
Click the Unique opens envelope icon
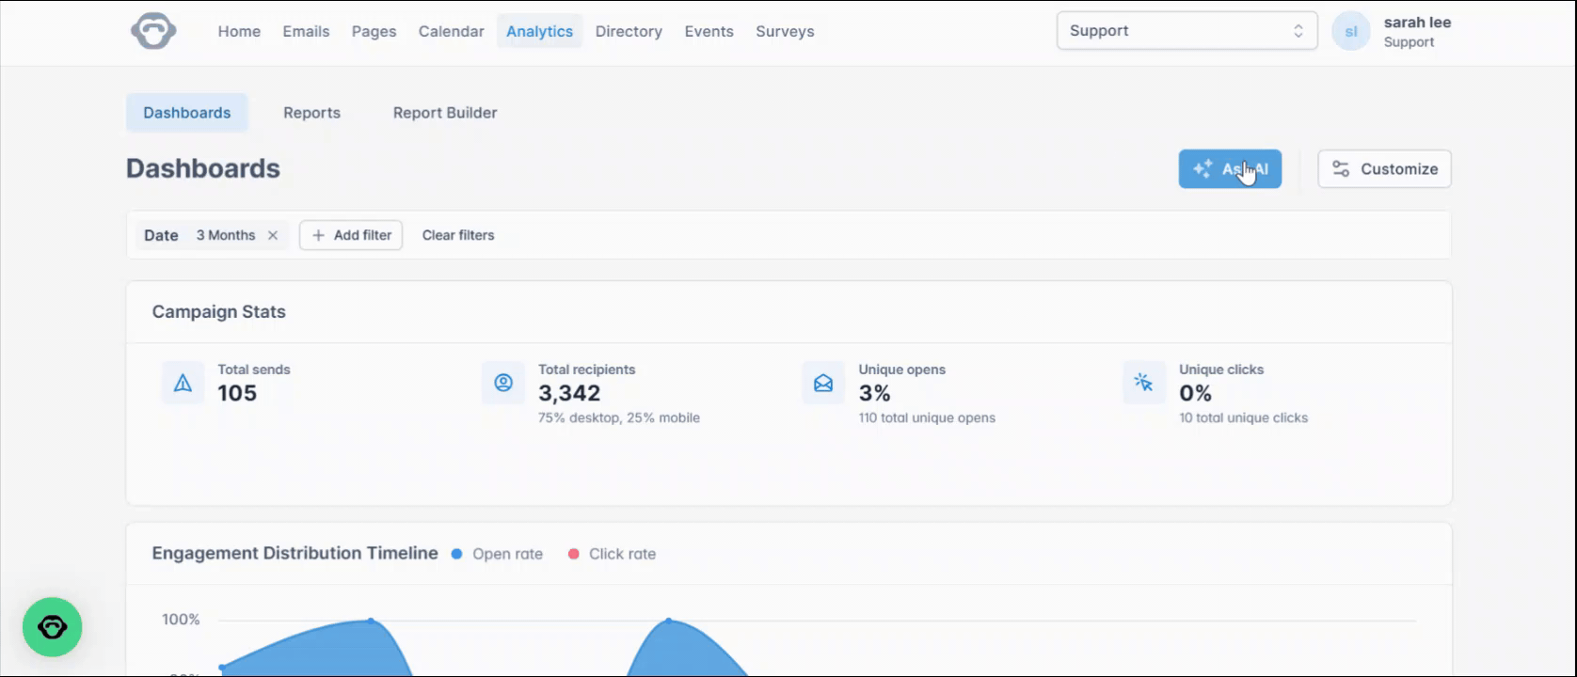[x=823, y=383]
